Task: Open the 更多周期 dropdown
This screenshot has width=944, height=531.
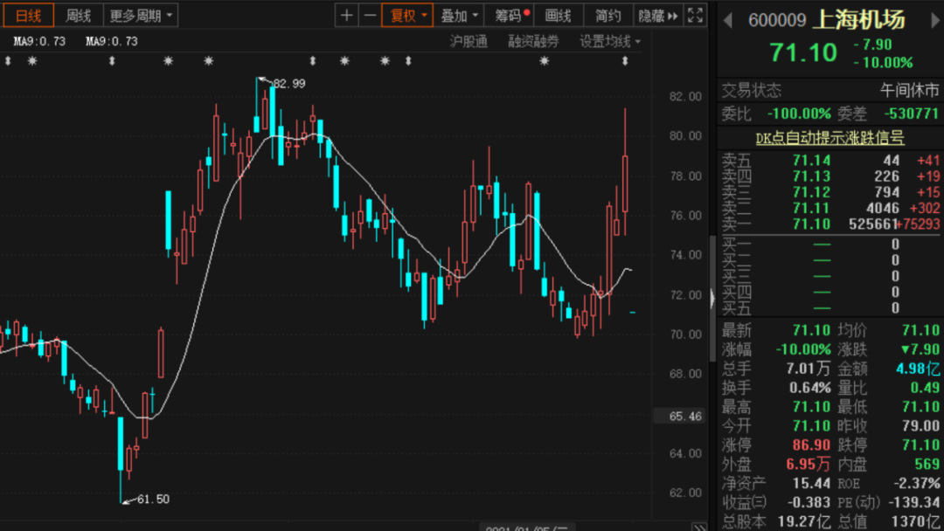Action: pyautogui.click(x=141, y=16)
